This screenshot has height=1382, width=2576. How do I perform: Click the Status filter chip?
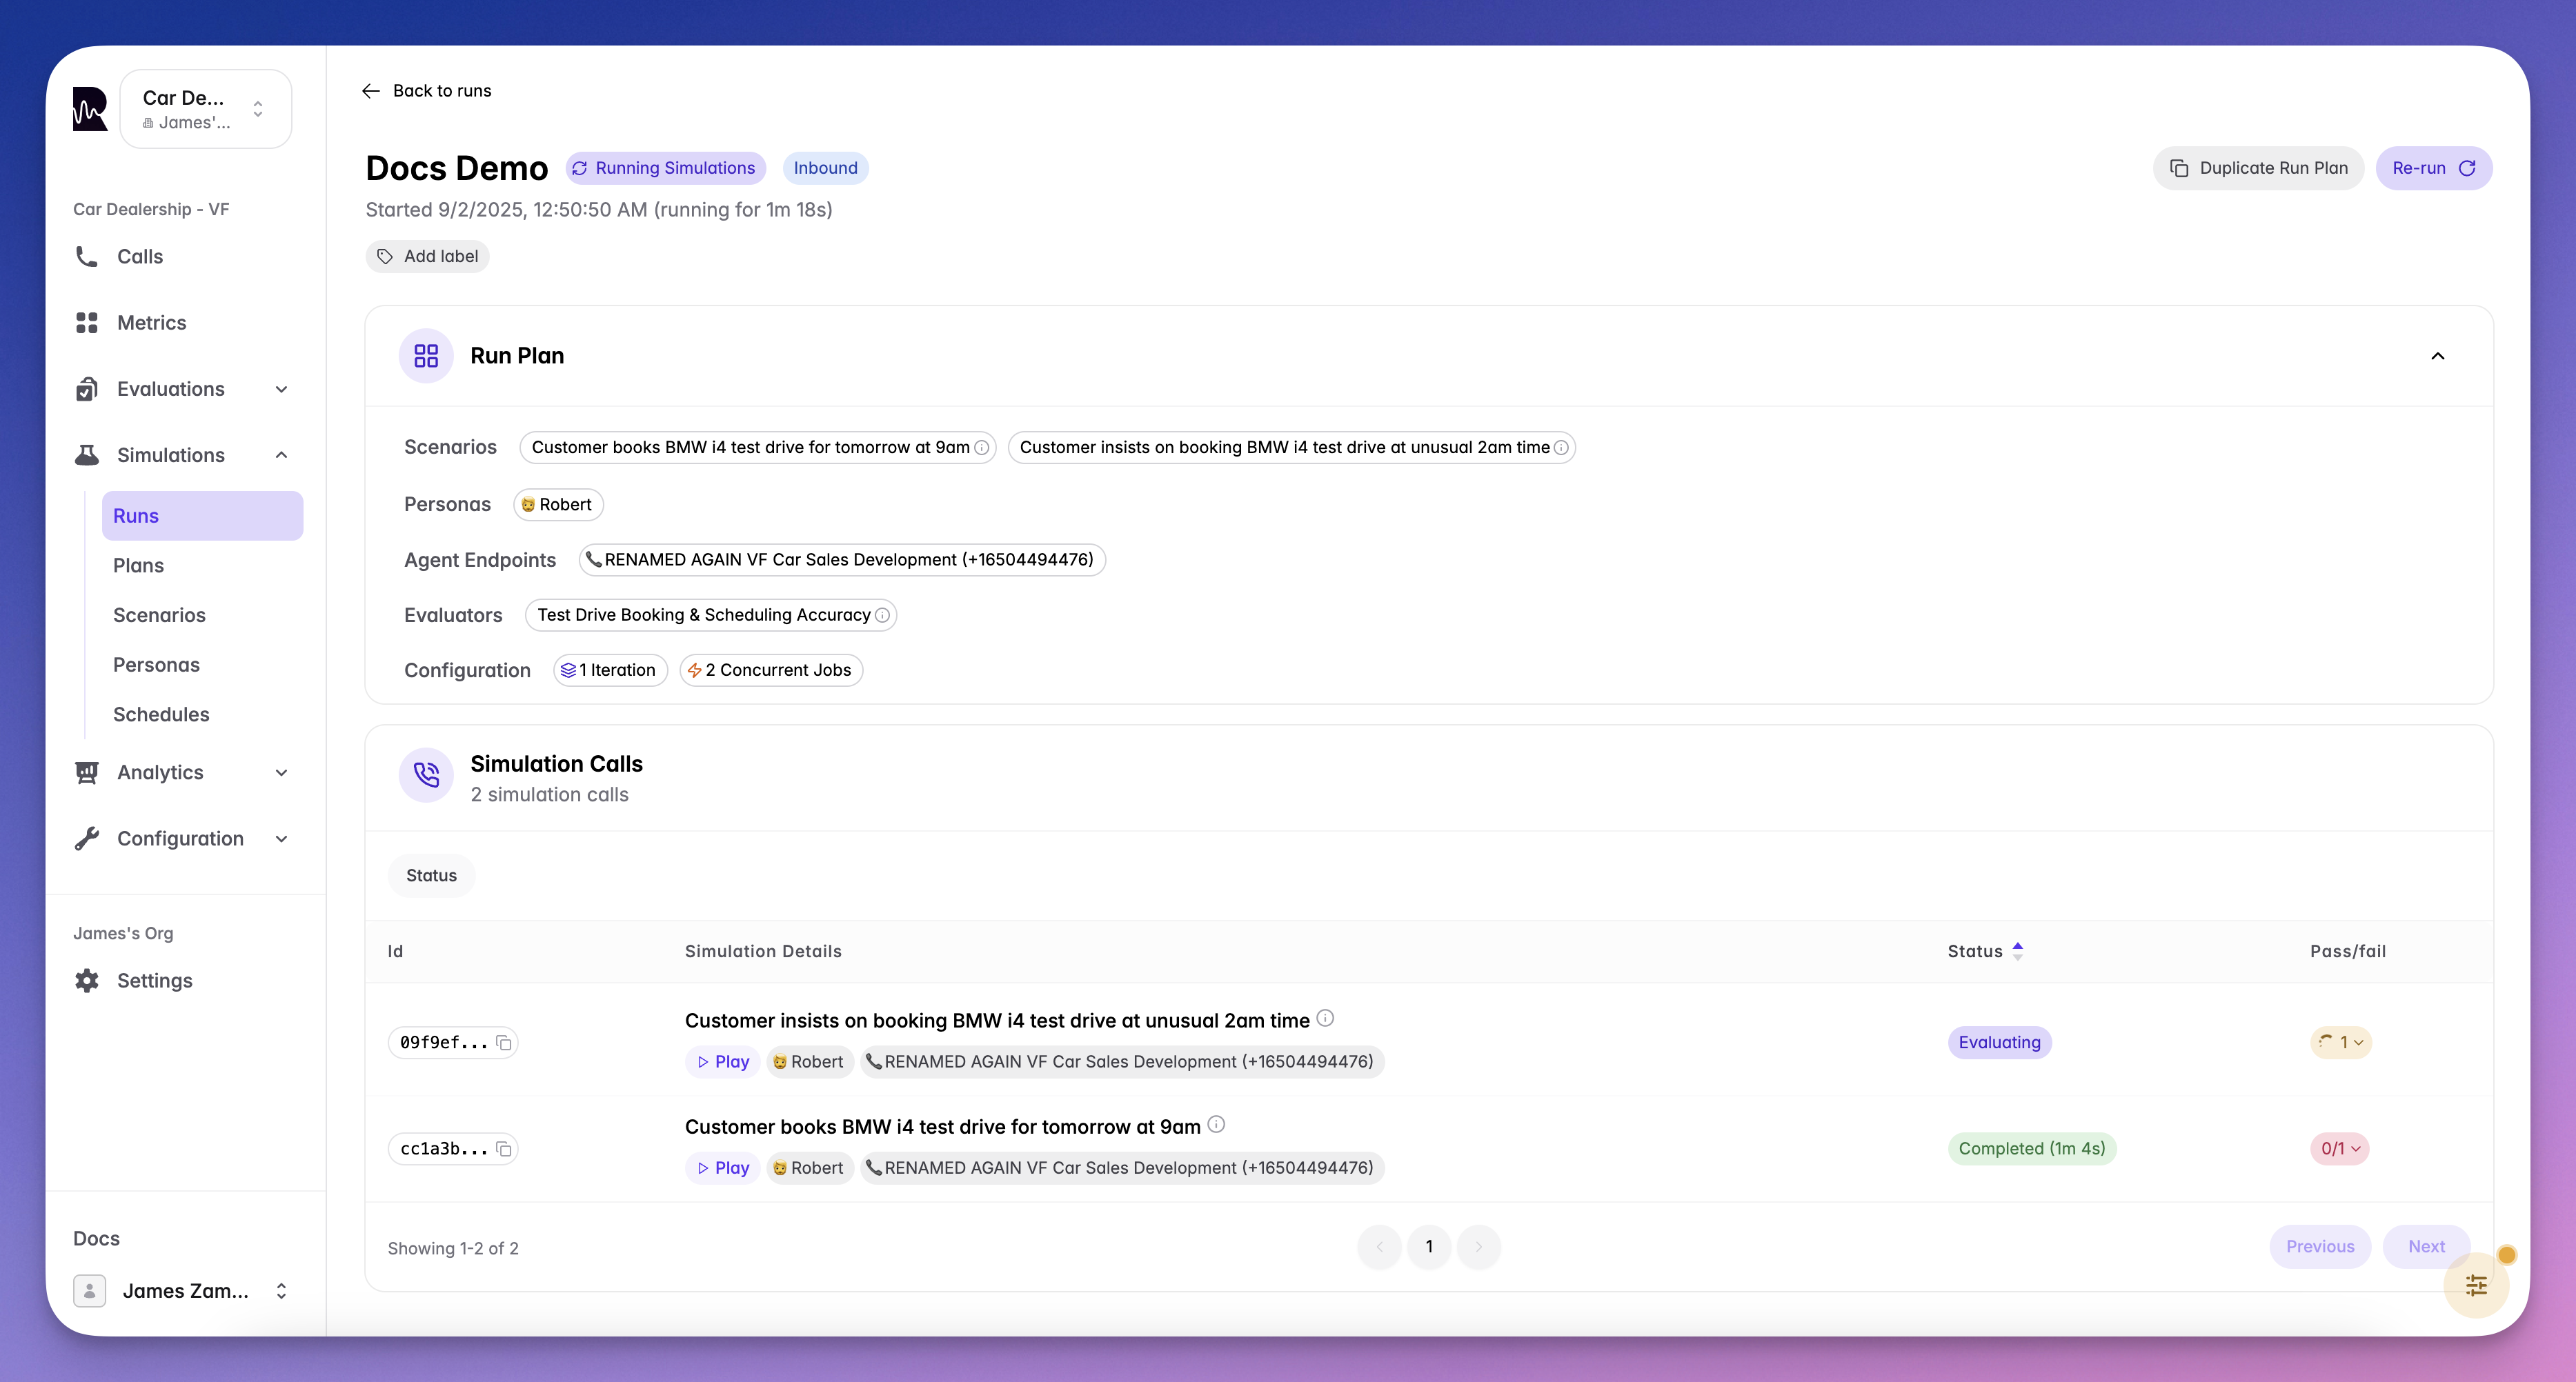click(x=431, y=875)
